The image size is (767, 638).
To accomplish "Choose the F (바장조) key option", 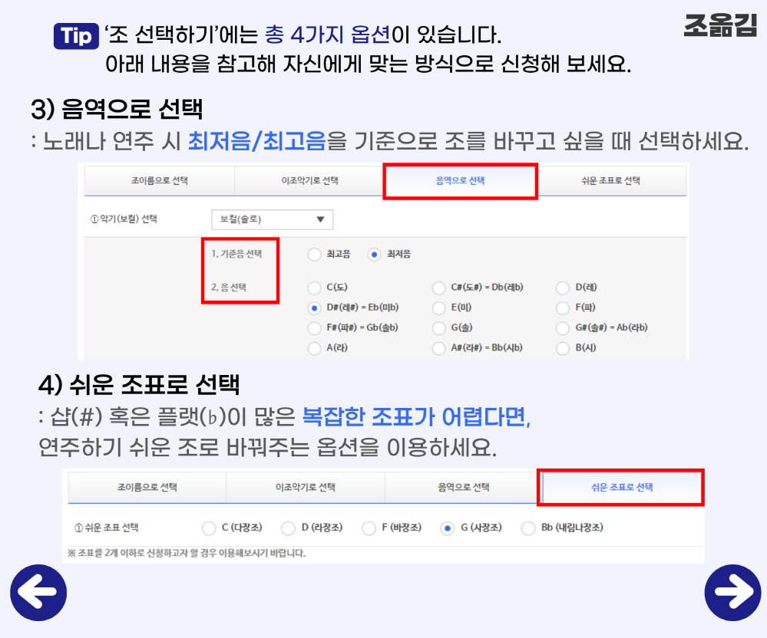I will (368, 528).
